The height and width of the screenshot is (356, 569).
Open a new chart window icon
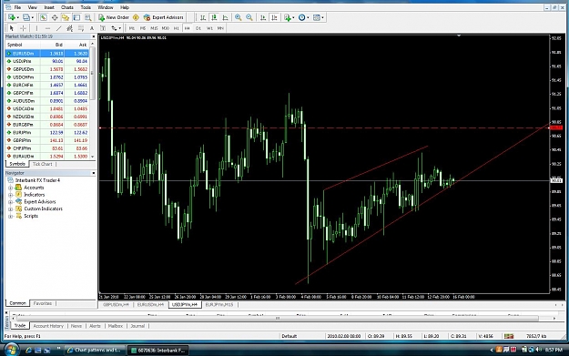point(11,17)
